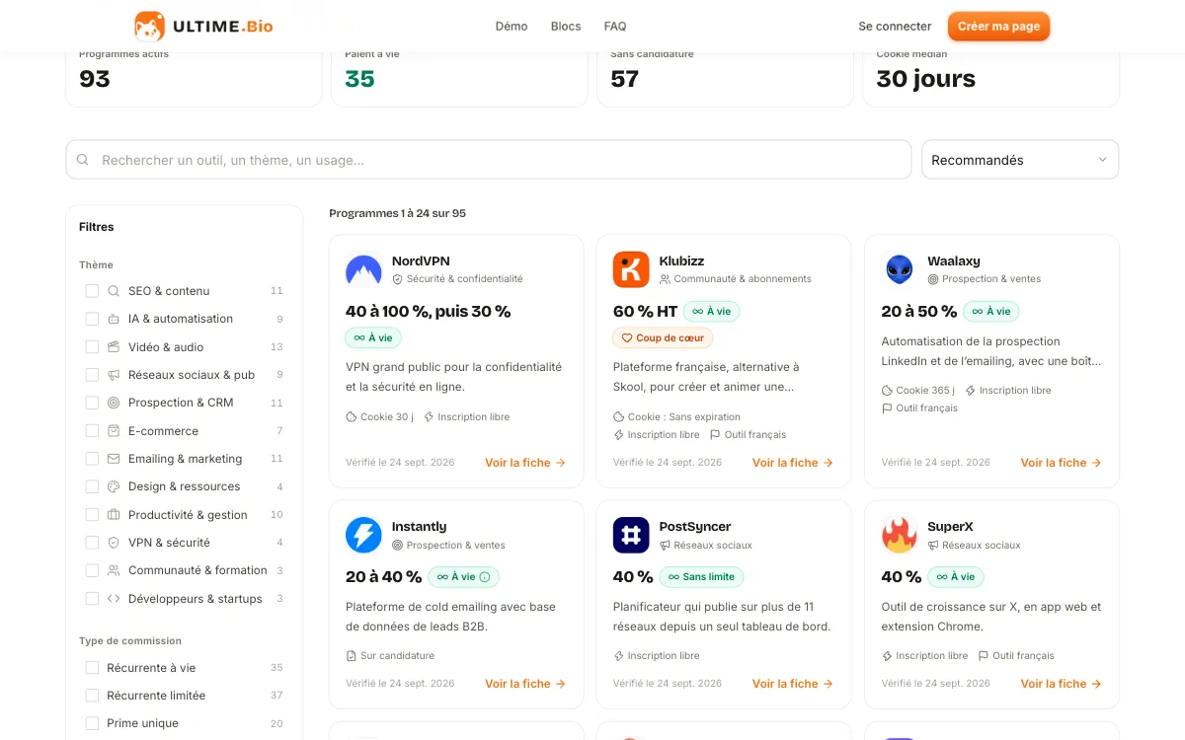
Task: Click the SuperX À vie badge
Action: pyautogui.click(x=956, y=577)
